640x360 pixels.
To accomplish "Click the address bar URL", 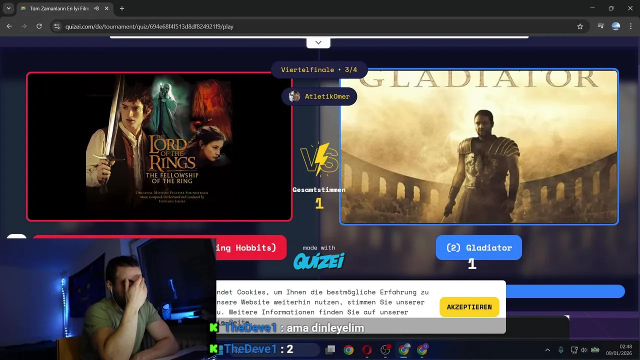I will point(149,26).
